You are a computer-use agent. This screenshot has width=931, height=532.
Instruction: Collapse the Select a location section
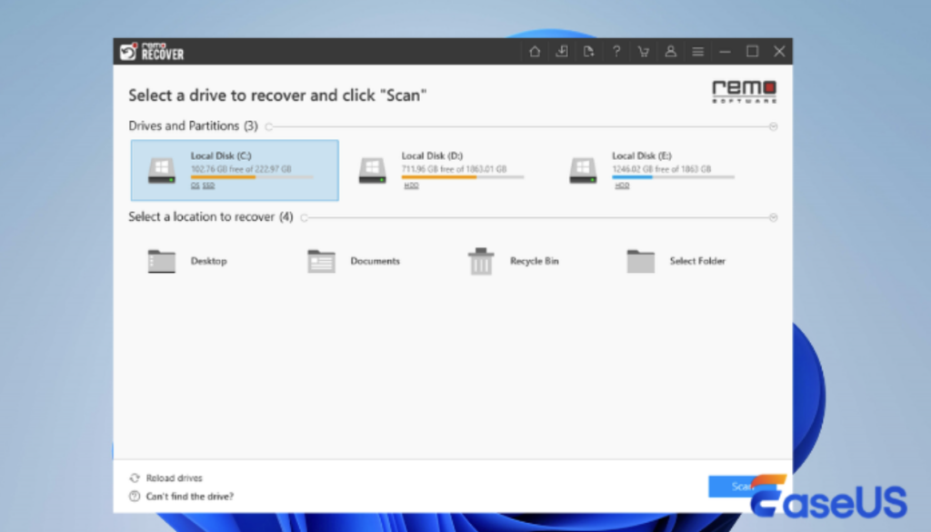[x=773, y=218]
